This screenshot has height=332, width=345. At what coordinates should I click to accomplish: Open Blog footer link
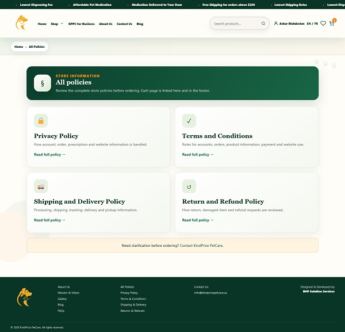tap(60, 305)
